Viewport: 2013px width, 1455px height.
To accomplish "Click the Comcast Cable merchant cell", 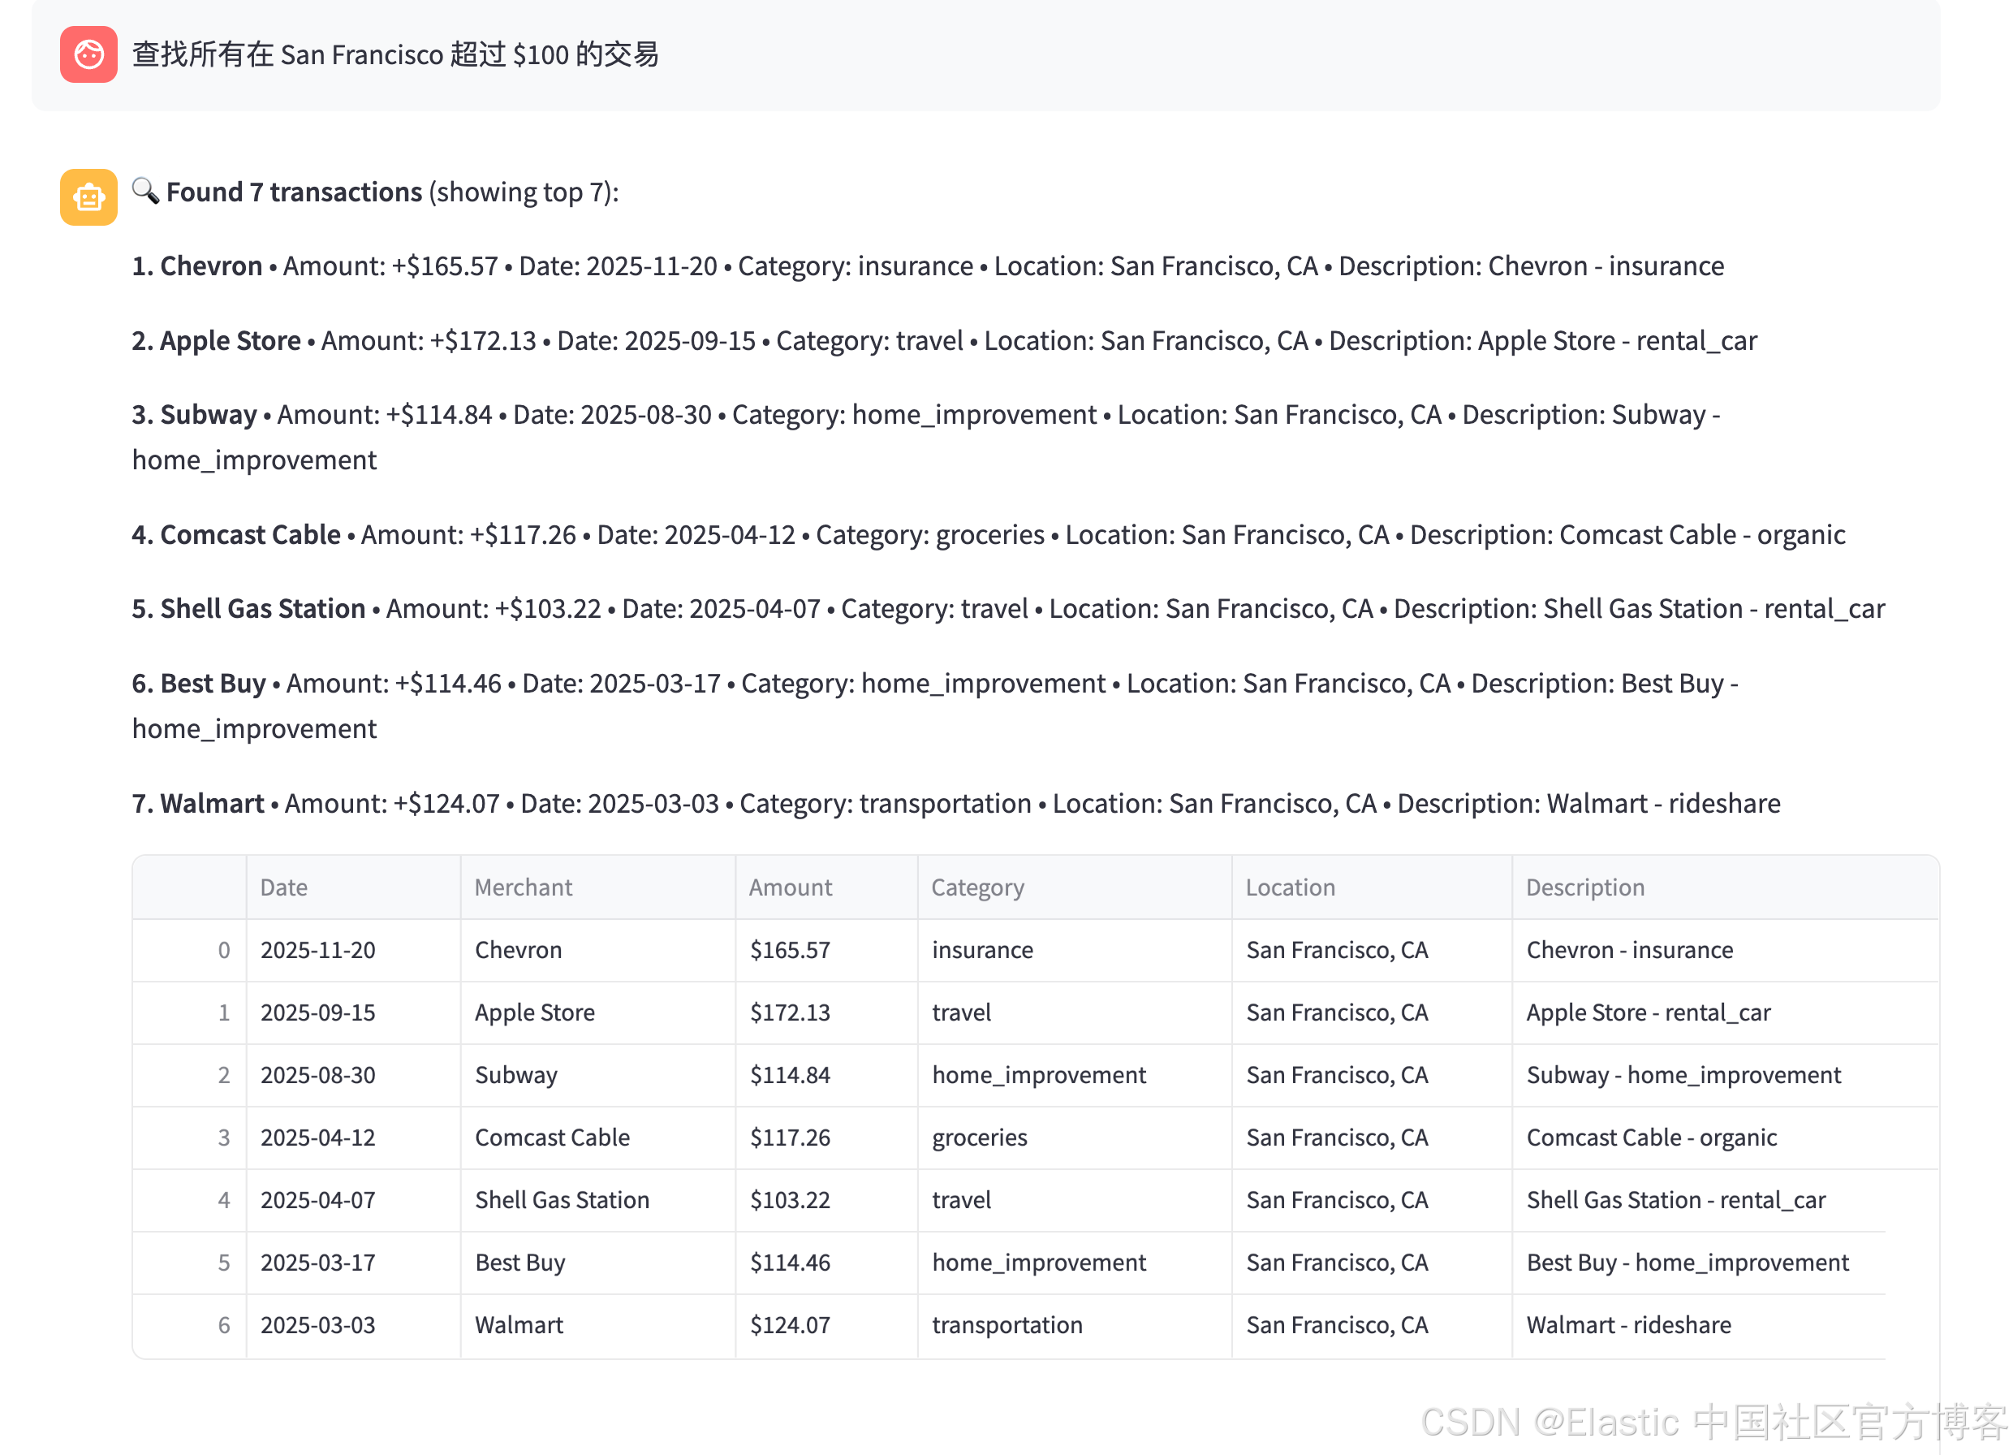I will (x=598, y=1138).
